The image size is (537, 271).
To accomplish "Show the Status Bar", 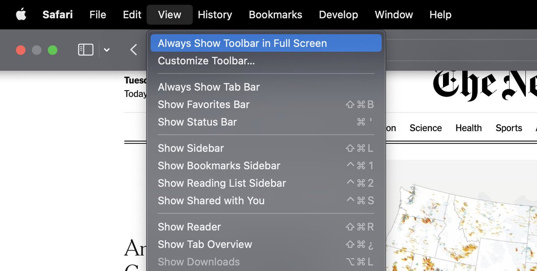I will pyautogui.click(x=197, y=122).
